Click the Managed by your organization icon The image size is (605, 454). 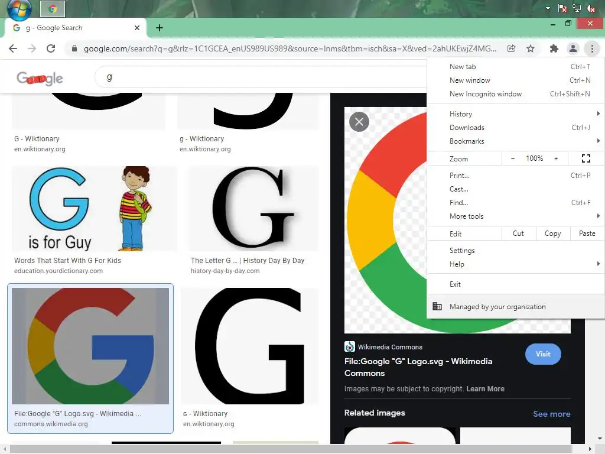(x=437, y=307)
